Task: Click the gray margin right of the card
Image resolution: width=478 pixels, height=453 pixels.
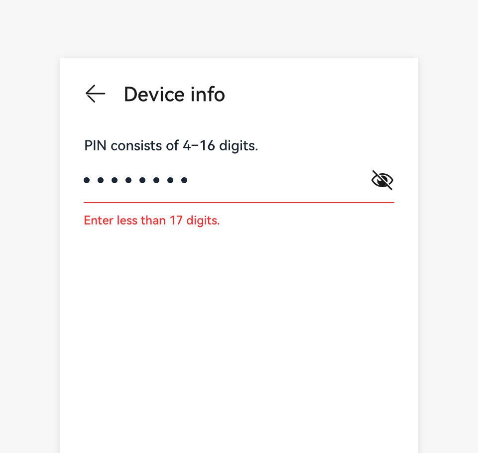Action: pyautogui.click(x=448, y=249)
